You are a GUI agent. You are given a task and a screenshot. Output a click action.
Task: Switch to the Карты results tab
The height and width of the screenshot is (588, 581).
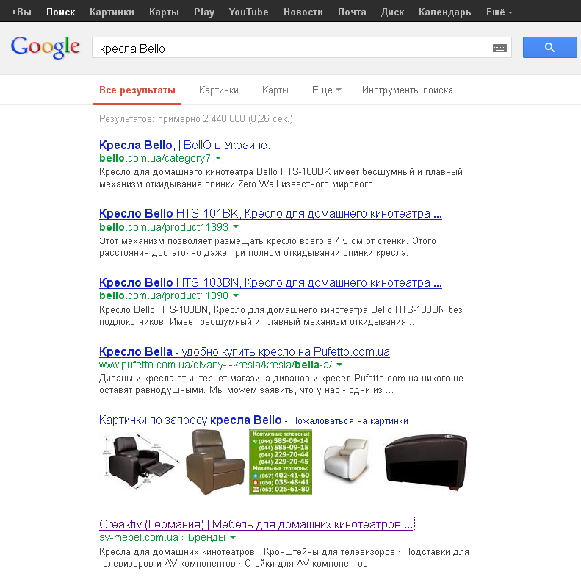click(275, 90)
